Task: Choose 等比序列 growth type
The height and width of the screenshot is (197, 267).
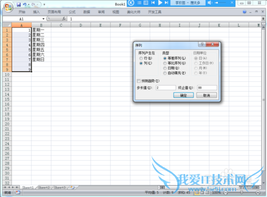Action: tap(175, 63)
